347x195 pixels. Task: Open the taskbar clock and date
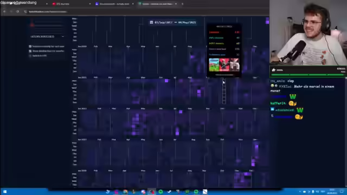click(x=332, y=191)
